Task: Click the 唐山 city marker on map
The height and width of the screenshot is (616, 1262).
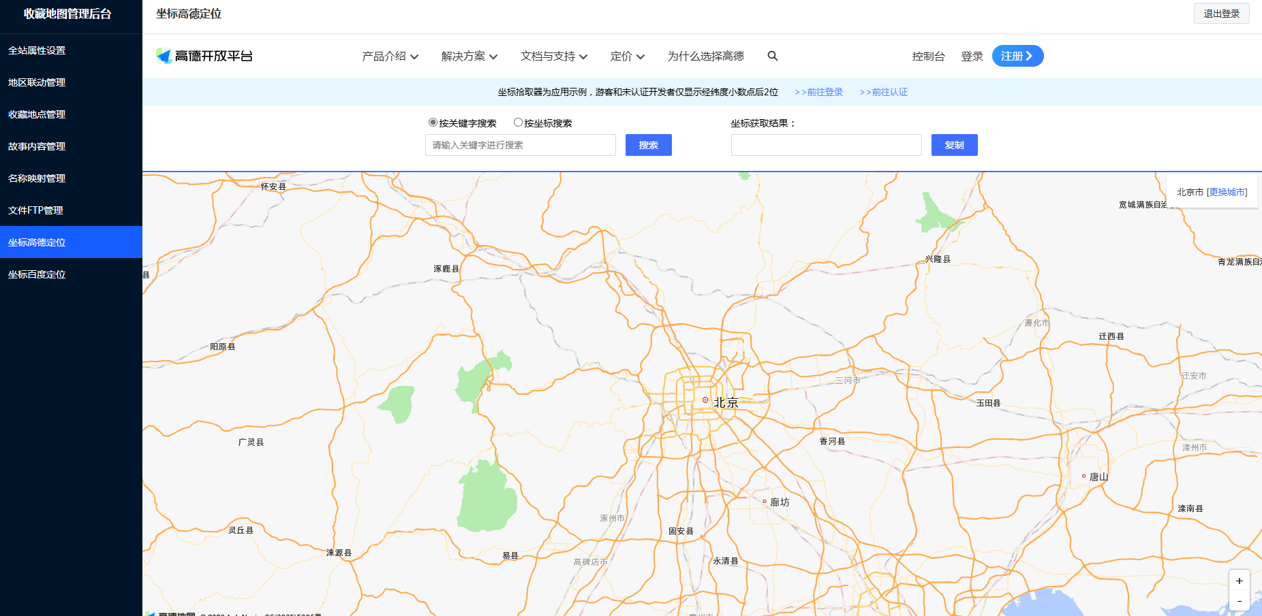Action: [1083, 476]
